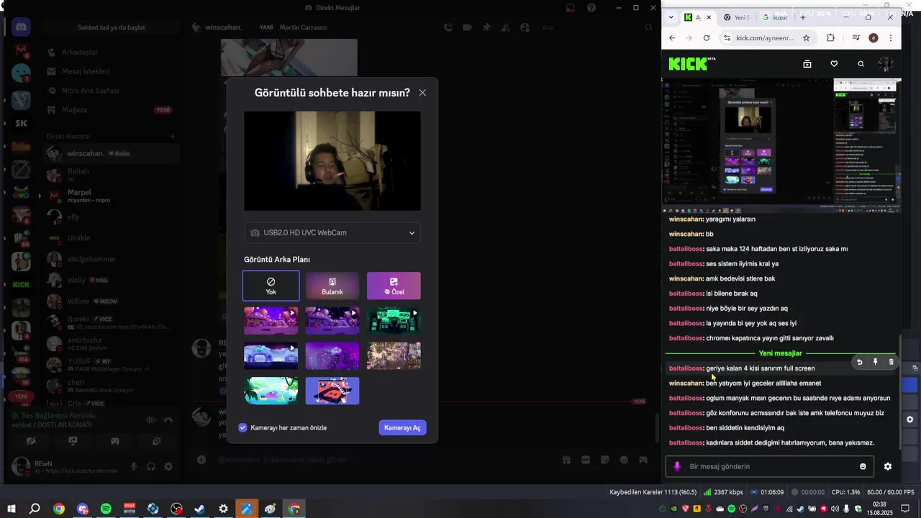The height and width of the screenshot is (518, 921).
Task: Open the Baltalı direct message row
Action: (110, 174)
